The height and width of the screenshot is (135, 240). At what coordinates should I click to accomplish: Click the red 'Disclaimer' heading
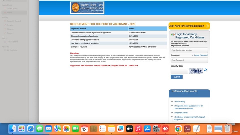coord(74,53)
